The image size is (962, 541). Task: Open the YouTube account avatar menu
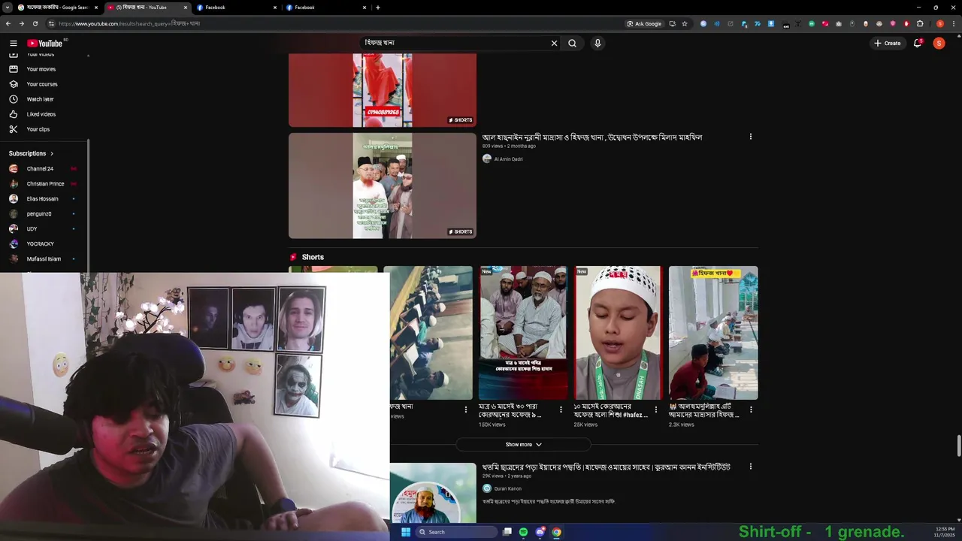(939, 43)
